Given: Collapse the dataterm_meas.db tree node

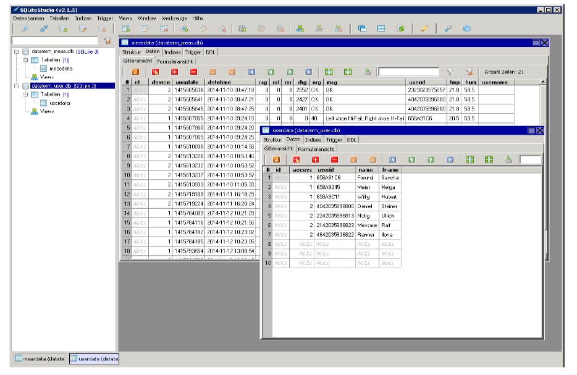Looking at the screenshot, I should pos(17,51).
